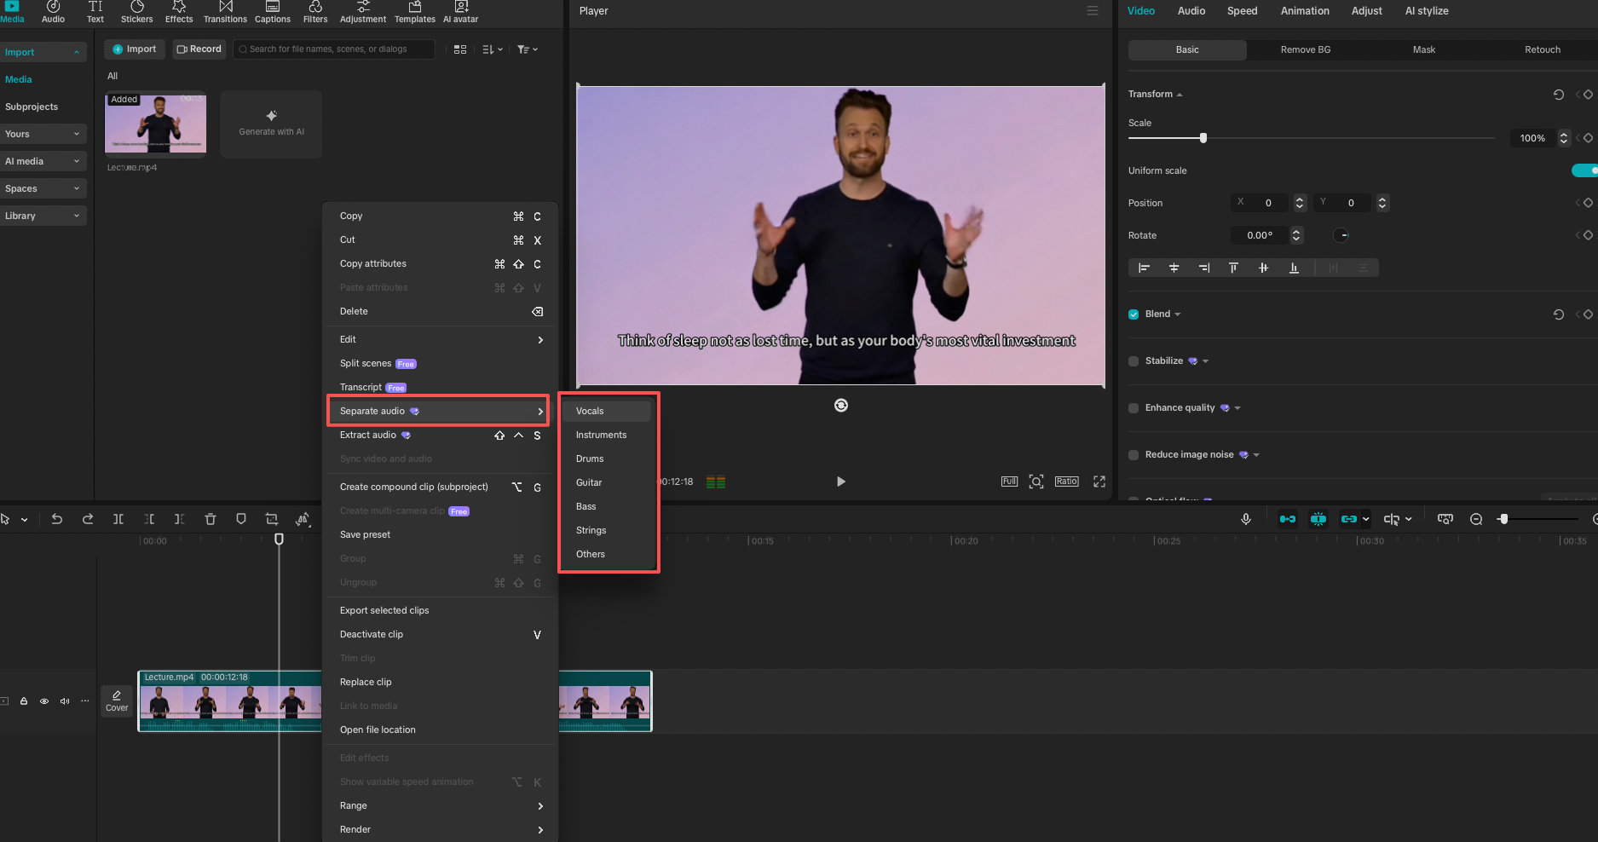This screenshot has width=1598, height=842.
Task: Open the Transitions panel
Action: pos(225,12)
